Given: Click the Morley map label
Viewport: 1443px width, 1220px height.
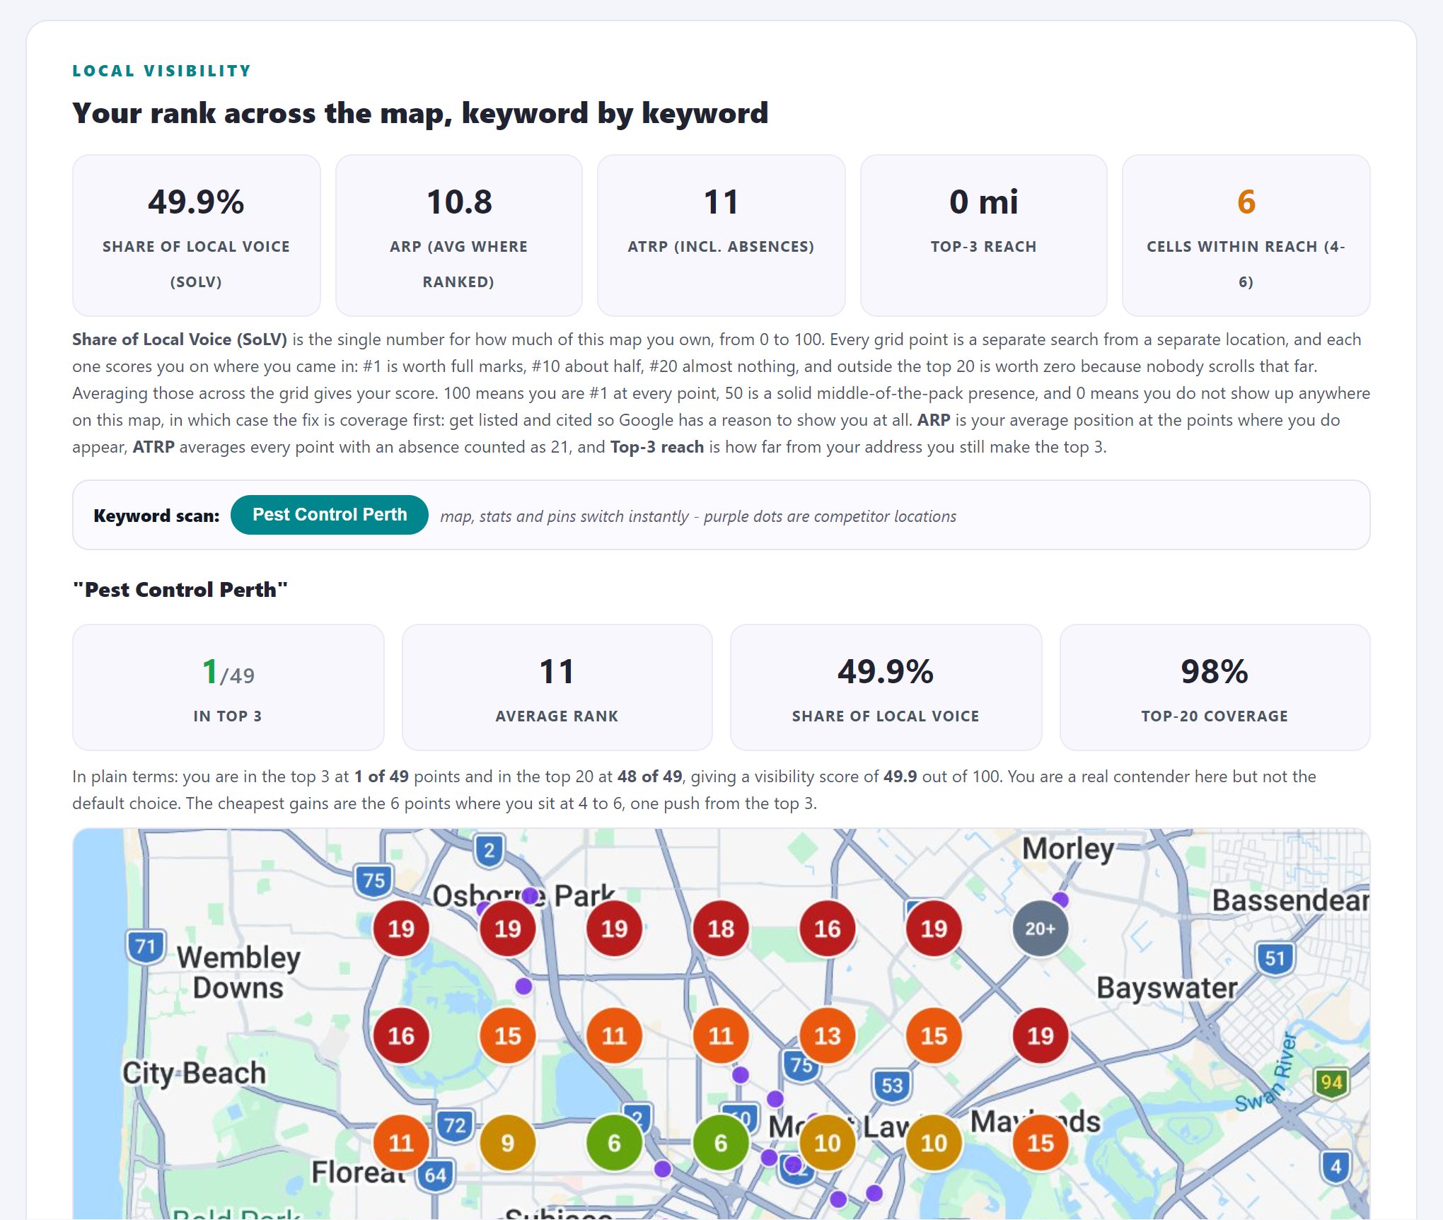Looking at the screenshot, I should tap(1068, 849).
